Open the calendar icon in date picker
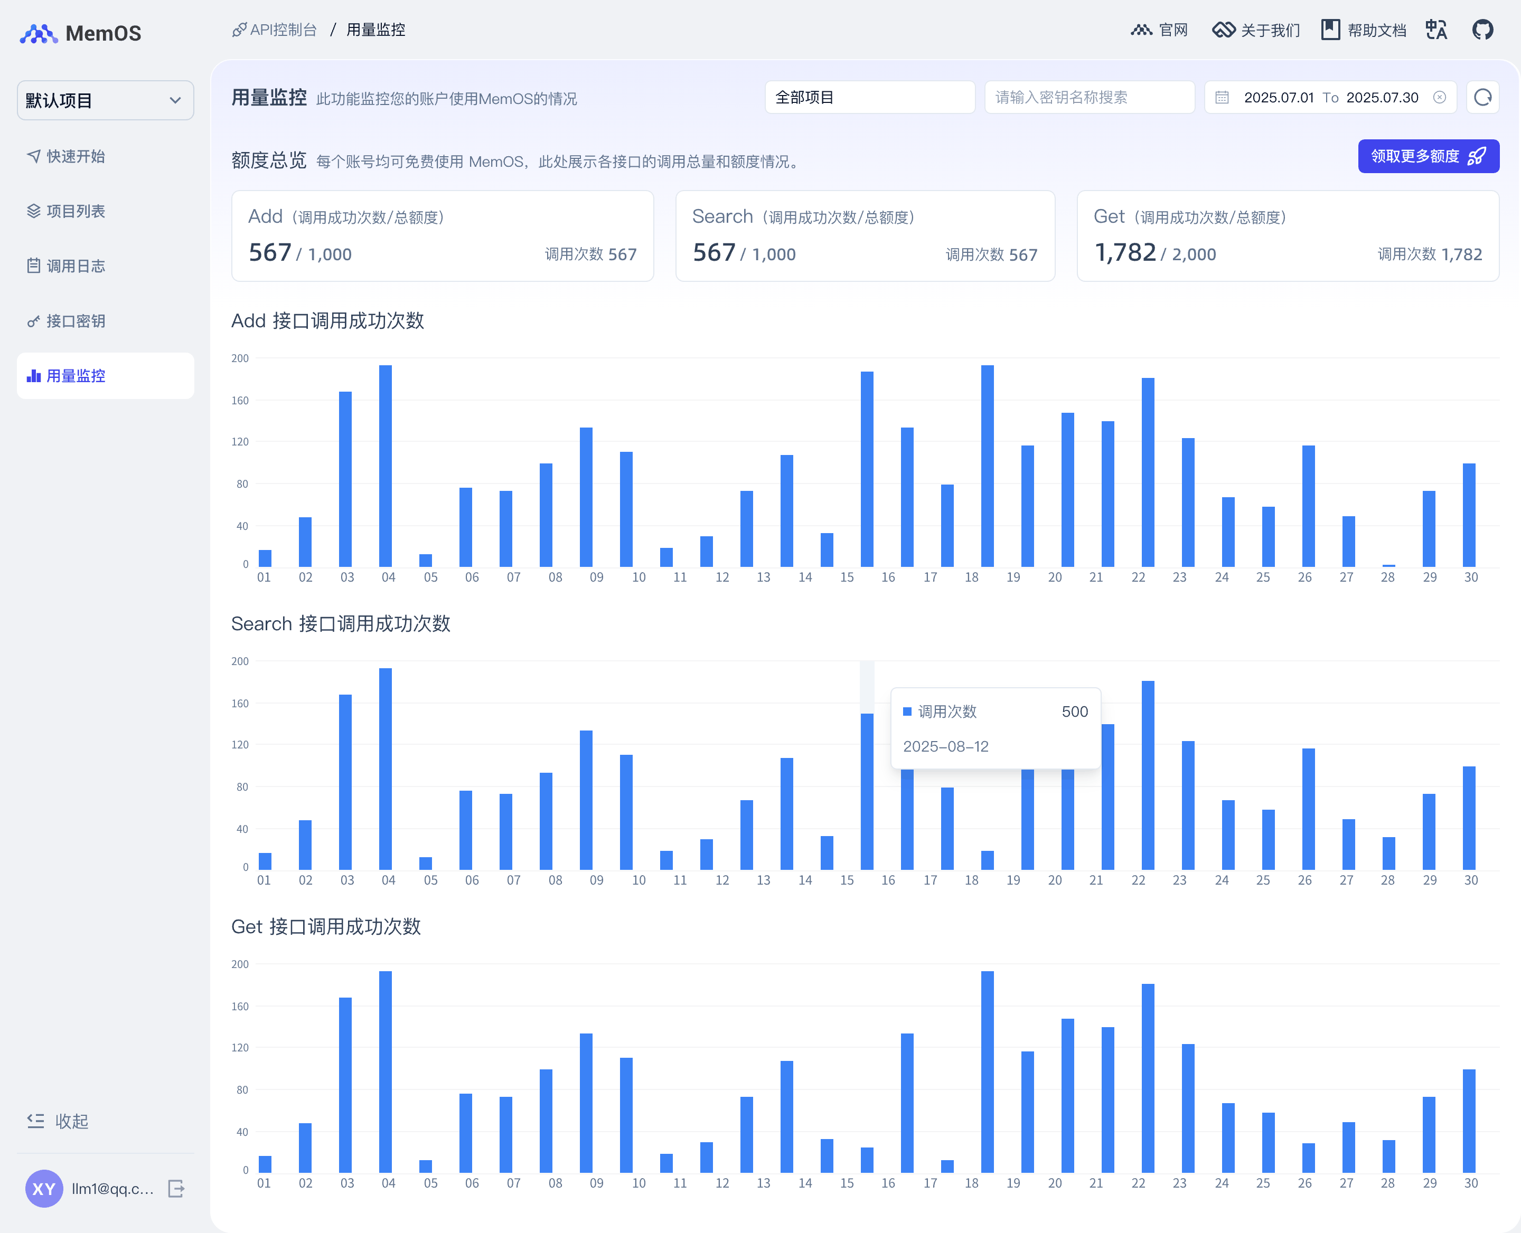The image size is (1521, 1233). 1222,97
